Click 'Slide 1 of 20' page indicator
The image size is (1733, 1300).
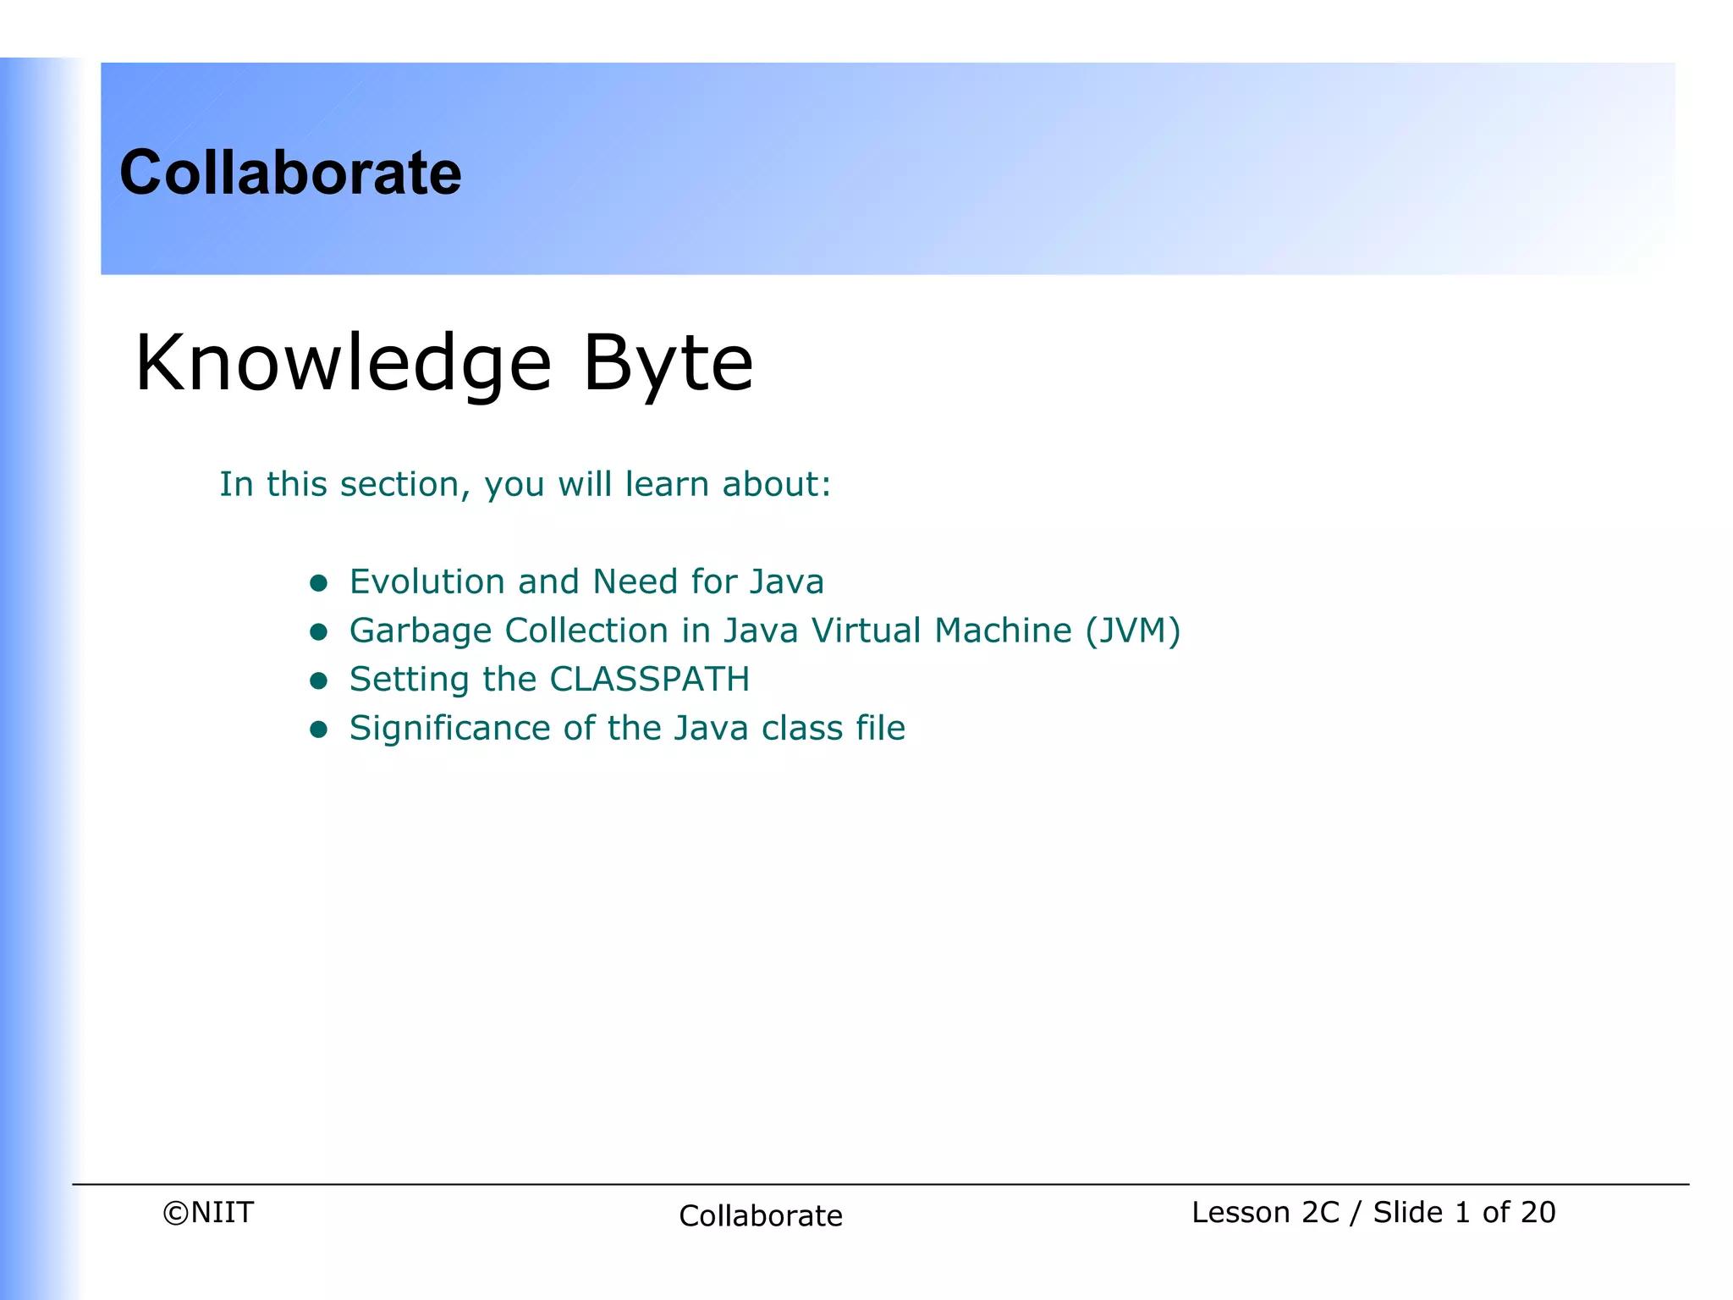tap(1464, 1213)
